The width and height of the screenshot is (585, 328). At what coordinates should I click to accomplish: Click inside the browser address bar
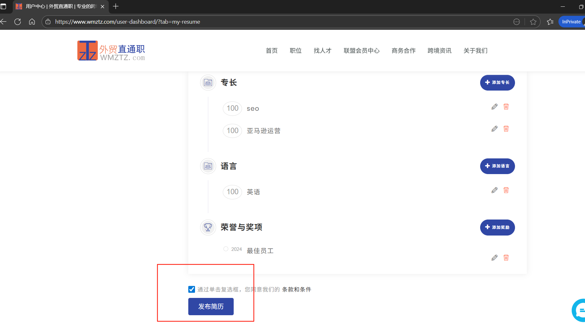click(x=192, y=21)
